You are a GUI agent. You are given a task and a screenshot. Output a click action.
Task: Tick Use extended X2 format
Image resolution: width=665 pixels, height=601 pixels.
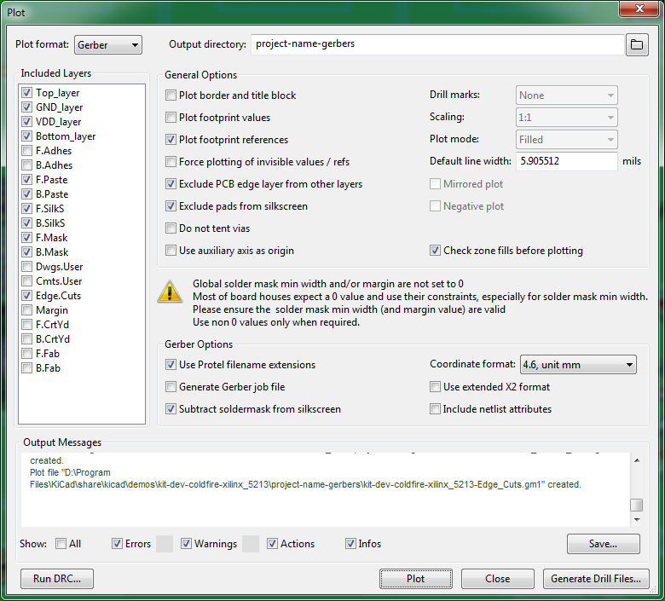436,387
